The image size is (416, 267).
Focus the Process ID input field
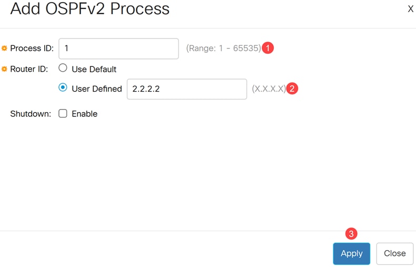118,48
